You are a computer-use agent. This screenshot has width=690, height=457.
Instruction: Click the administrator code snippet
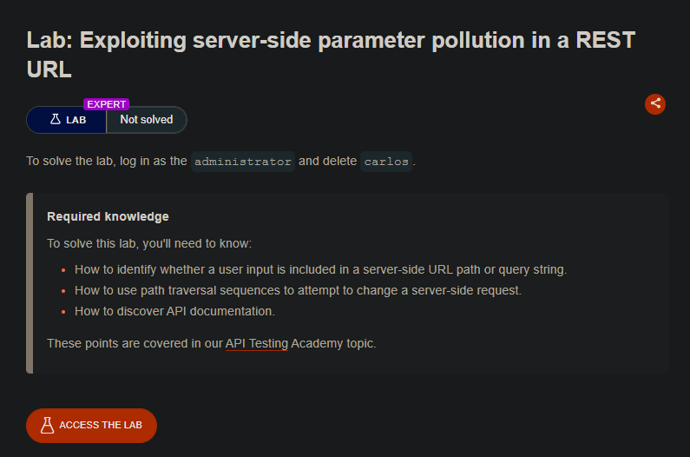tap(243, 162)
